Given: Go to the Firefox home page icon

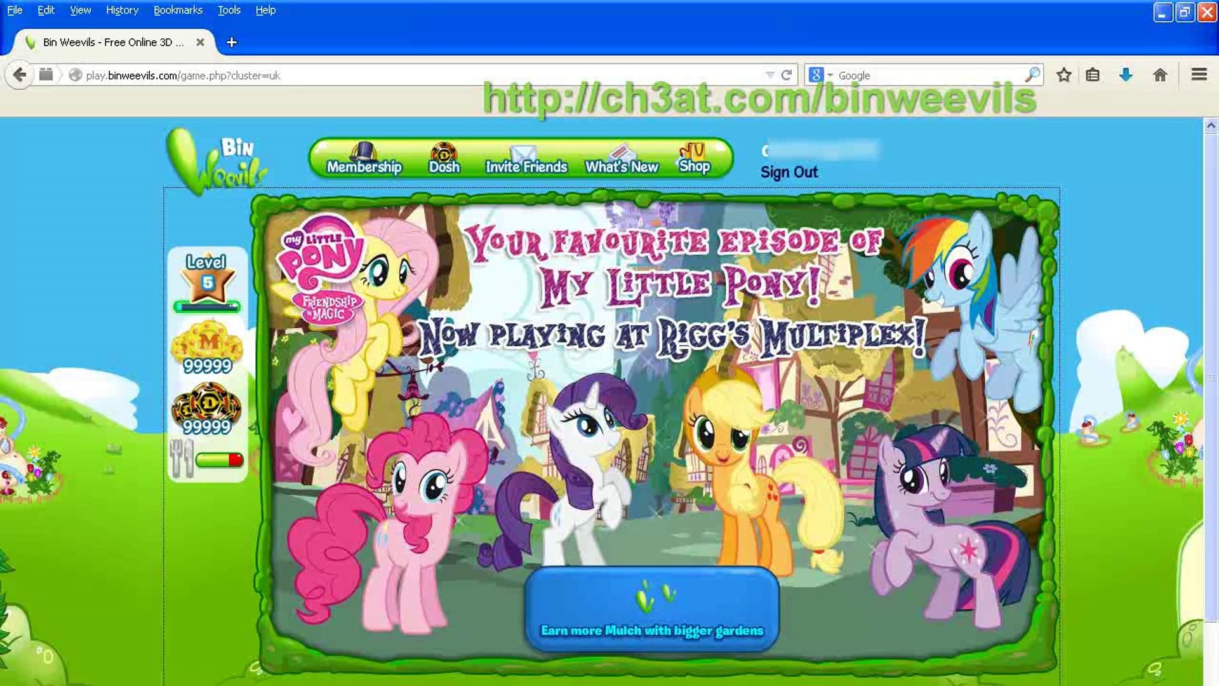Looking at the screenshot, I should (1160, 75).
